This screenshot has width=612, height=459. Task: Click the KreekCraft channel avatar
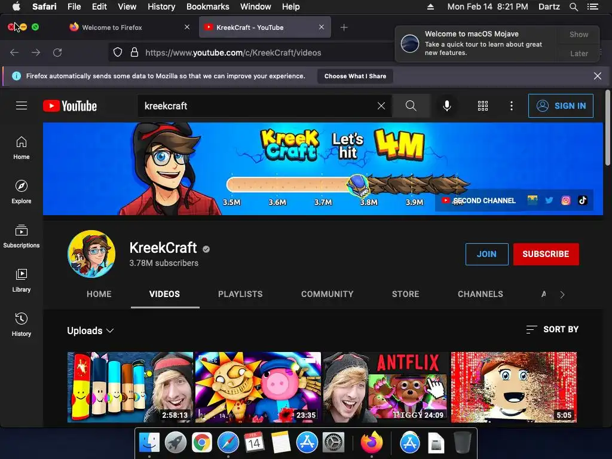91,253
